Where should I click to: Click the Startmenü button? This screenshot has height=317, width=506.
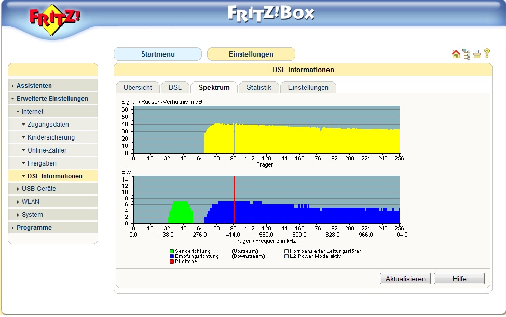coord(158,54)
